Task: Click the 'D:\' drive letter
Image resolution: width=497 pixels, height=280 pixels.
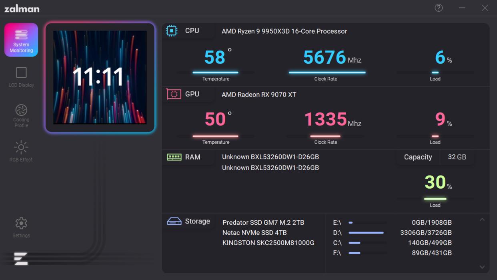Action: coord(337,233)
